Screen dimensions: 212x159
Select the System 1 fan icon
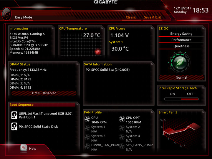[87, 128]
